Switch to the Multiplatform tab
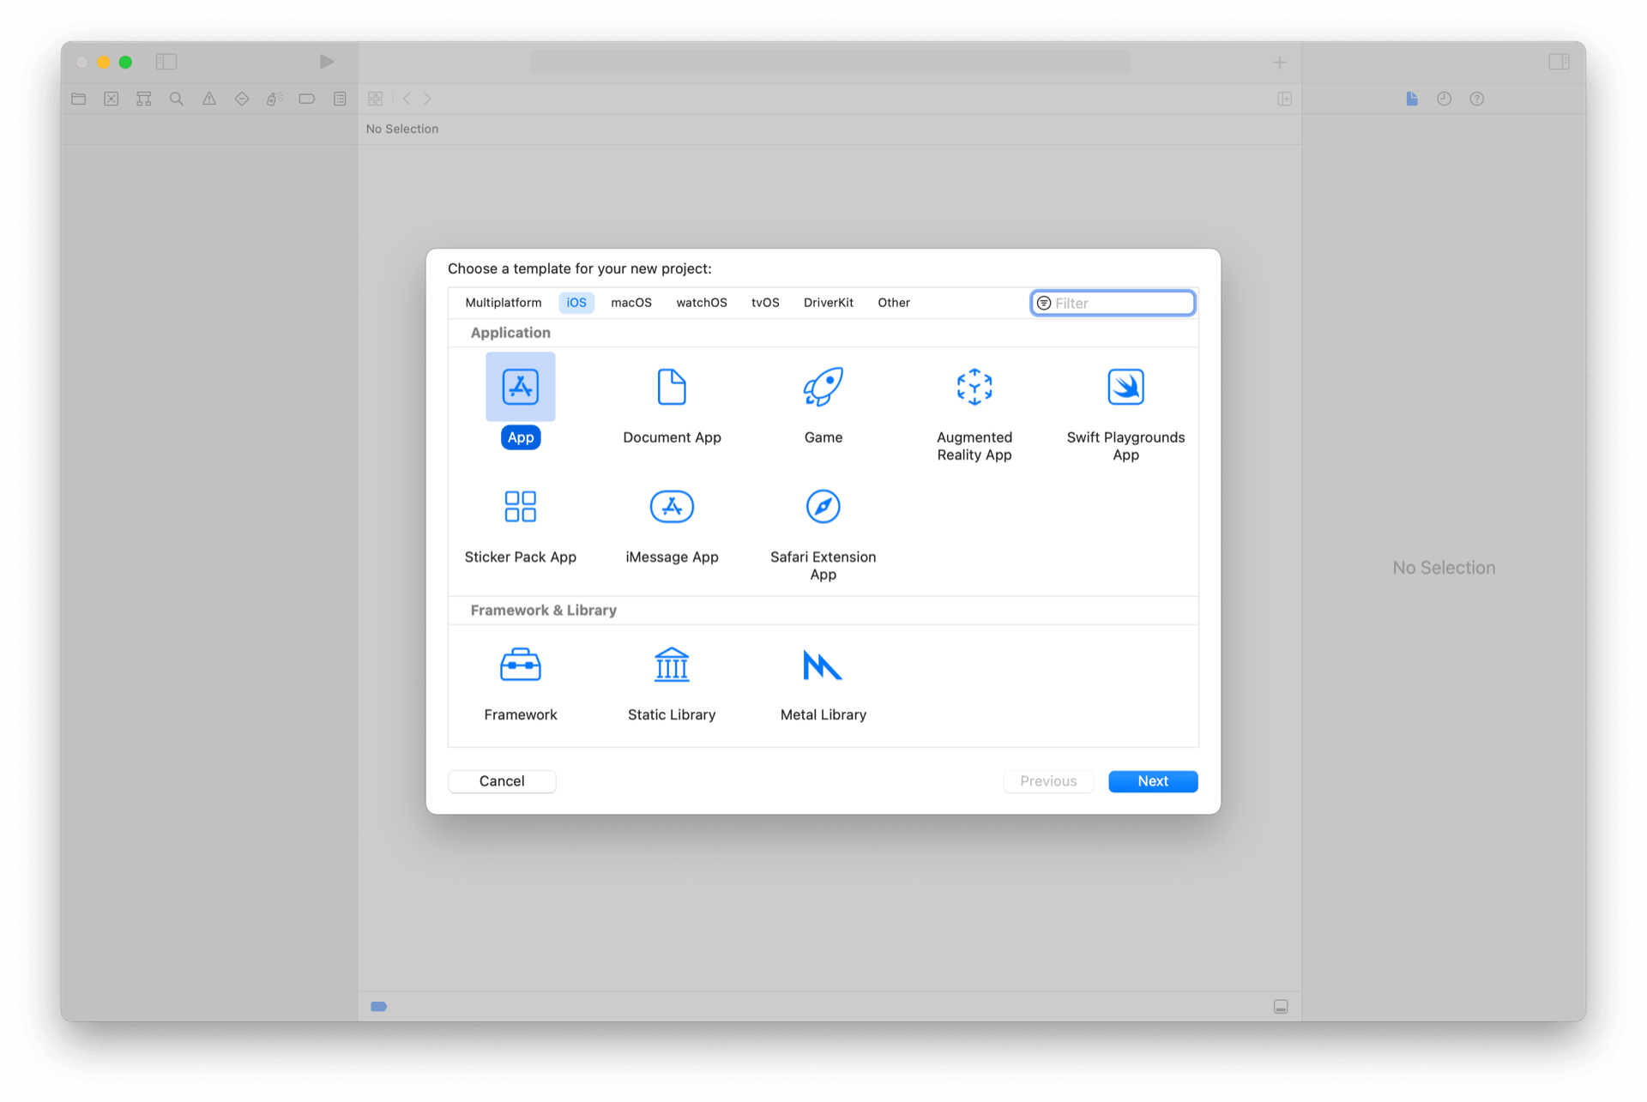The height and width of the screenshot is (1102, 1647). tap(503, 303)
